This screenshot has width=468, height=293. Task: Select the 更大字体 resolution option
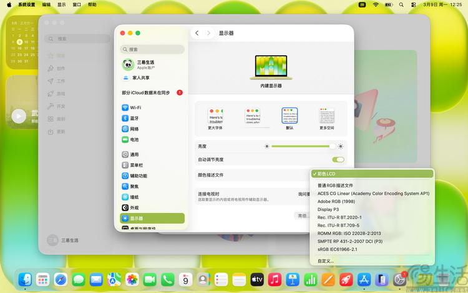(215, 118)
